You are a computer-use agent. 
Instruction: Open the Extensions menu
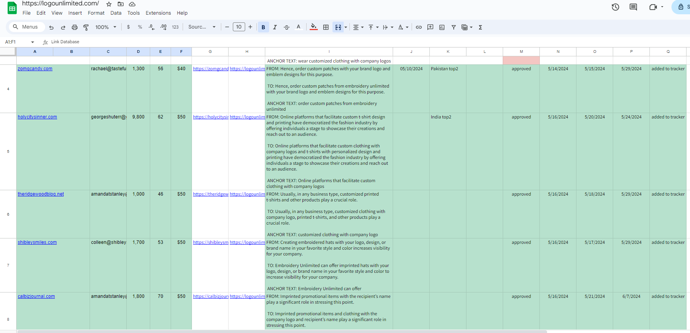158,13
